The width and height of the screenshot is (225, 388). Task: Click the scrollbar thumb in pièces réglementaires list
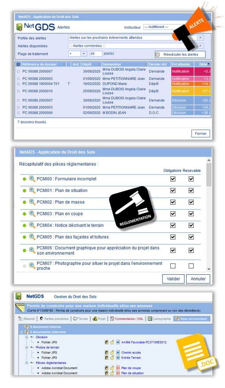point(209,175)
